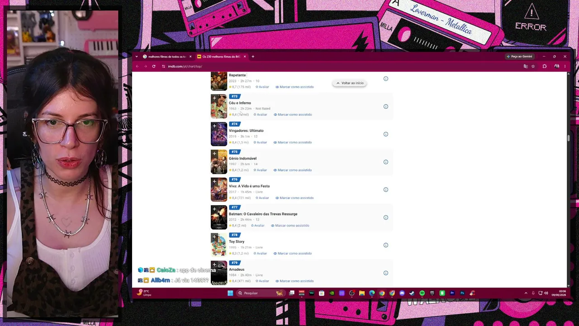Screen dimensions: 579x326
Task: Mark Amadeus as watched
Action: (294, 281)
